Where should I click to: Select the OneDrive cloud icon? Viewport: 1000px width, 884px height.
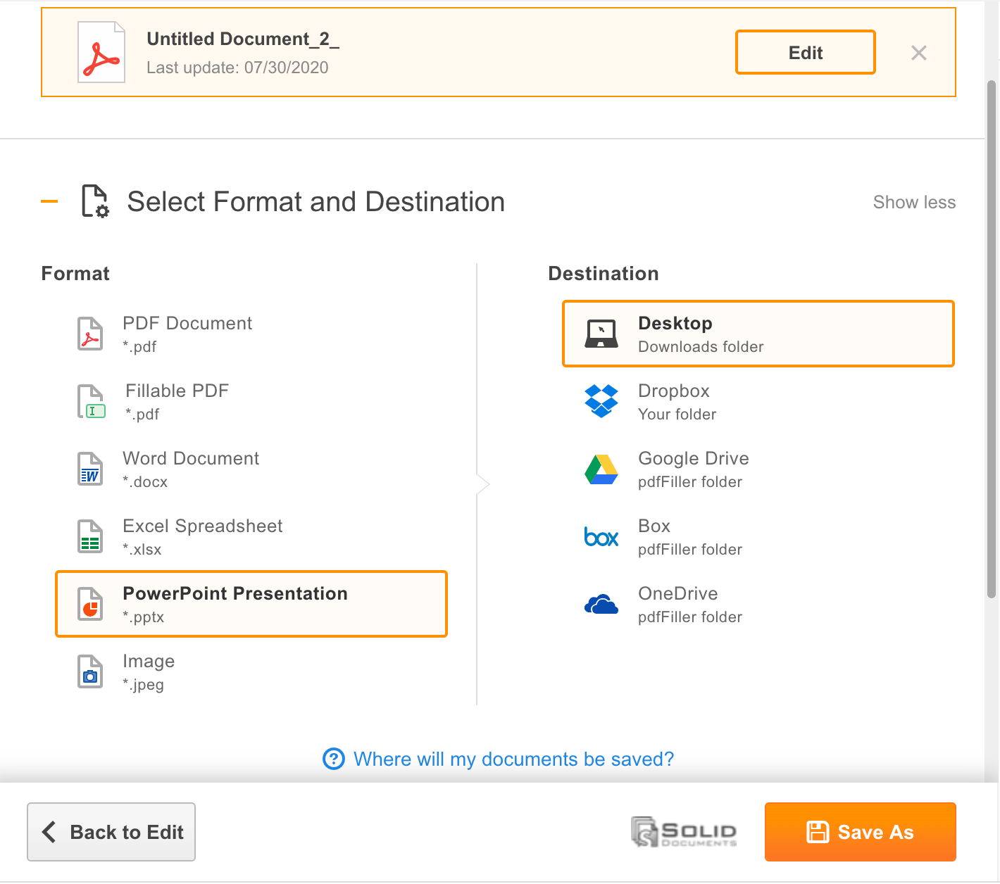(x=601, y=604)
